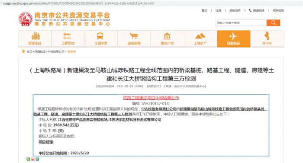Focus the keyword search input field
This screenshot has height=163, width=303.
pos(241,23)
